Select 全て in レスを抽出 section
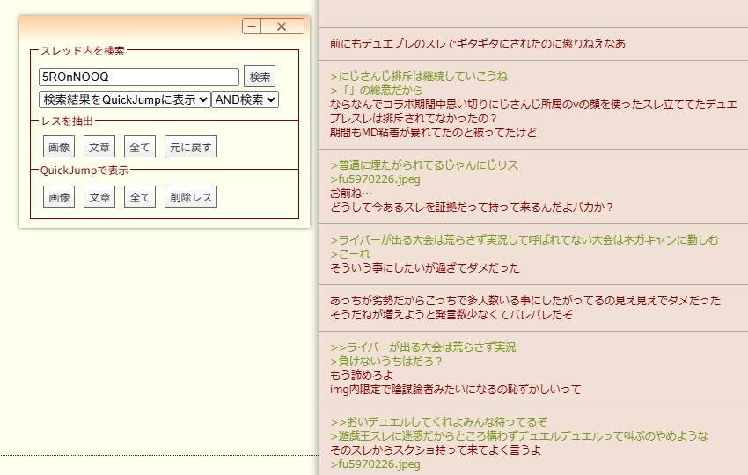This screenshot has width=748, height=475. tap(140, 147)
